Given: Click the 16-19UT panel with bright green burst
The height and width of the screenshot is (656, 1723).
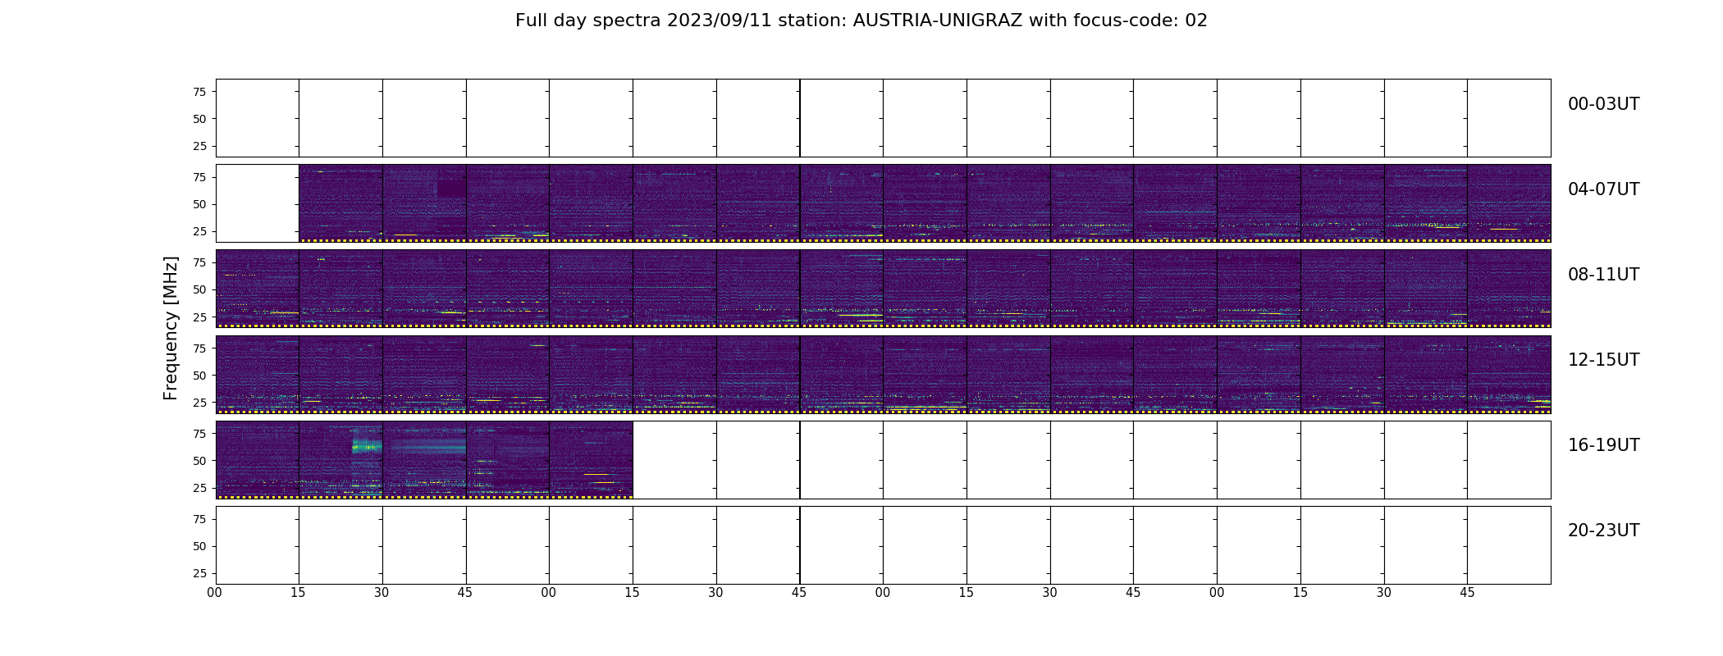Looking at the screenshot, I should (x=340, y=460).
